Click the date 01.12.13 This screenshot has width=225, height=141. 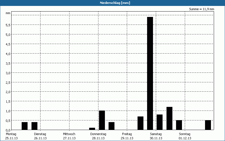[x=185, y=138]
